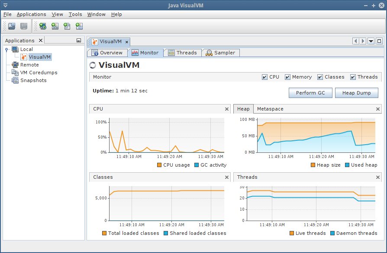Click the Snapshots icon in tree
The height and width of the screenshot is (253, 387).
[15, 80]
